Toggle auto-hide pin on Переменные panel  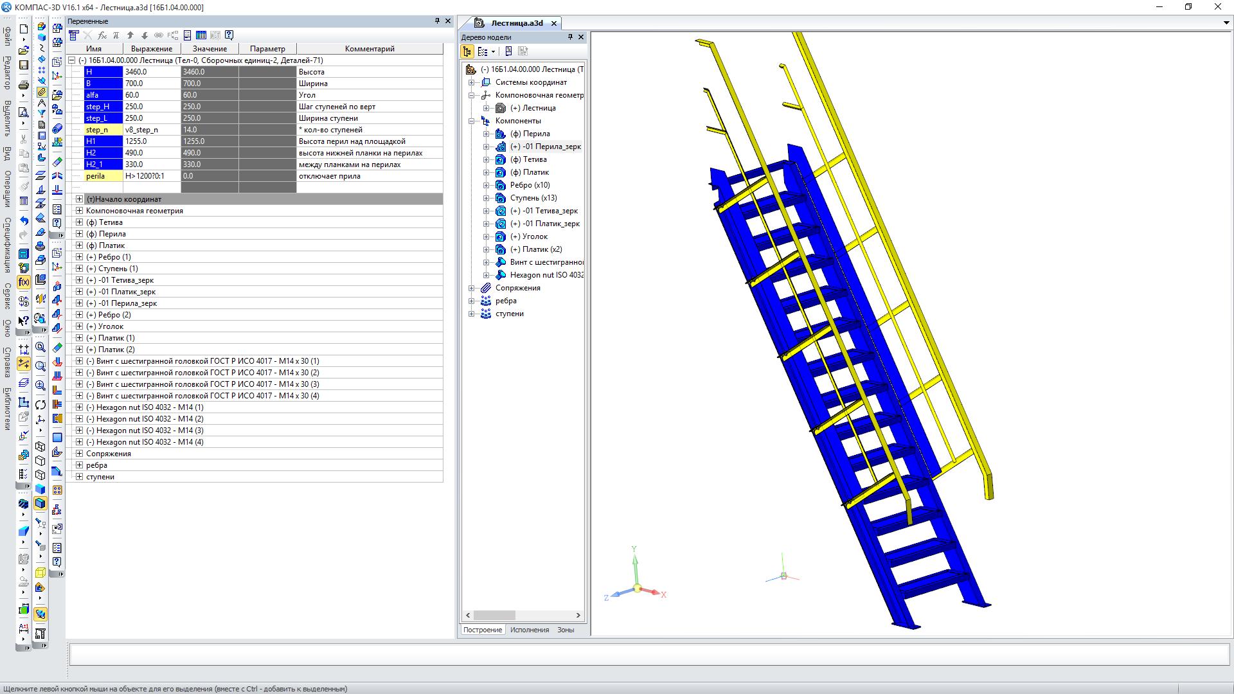point(438,21)
